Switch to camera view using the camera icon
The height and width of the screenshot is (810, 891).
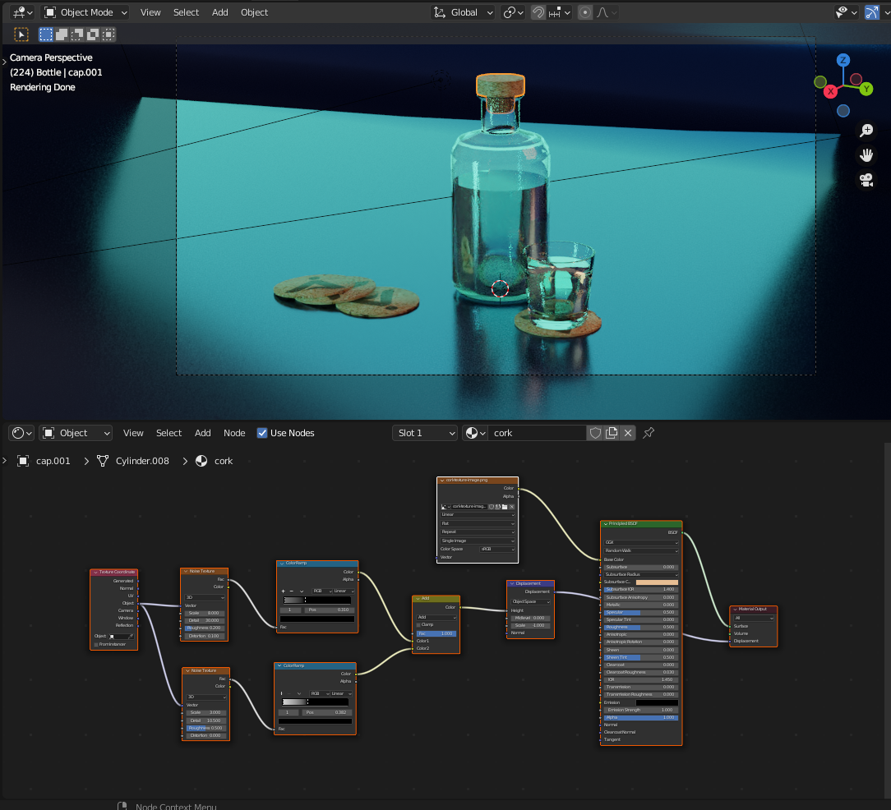(866, 180)
